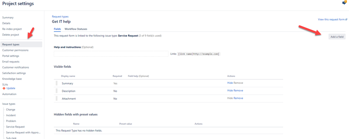Click the Summary display name cell

click(x=67, y=83)
